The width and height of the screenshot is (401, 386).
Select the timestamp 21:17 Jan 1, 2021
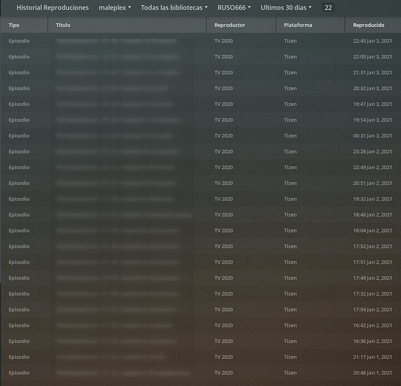(x=373, y=357)
